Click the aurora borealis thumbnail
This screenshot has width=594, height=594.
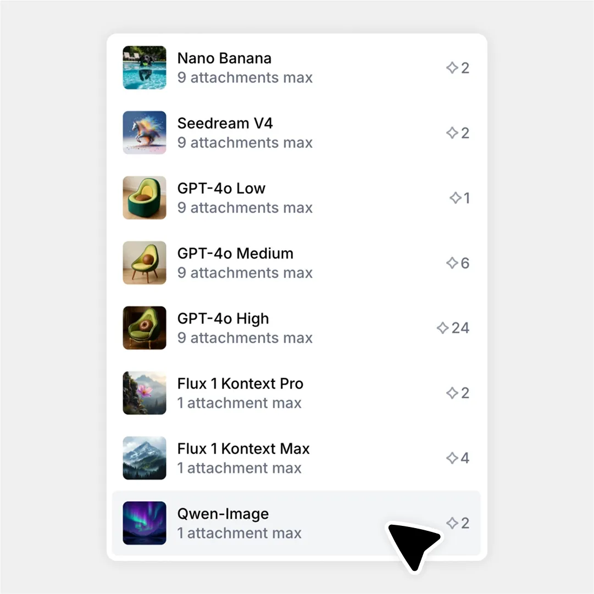click(145, 523)
